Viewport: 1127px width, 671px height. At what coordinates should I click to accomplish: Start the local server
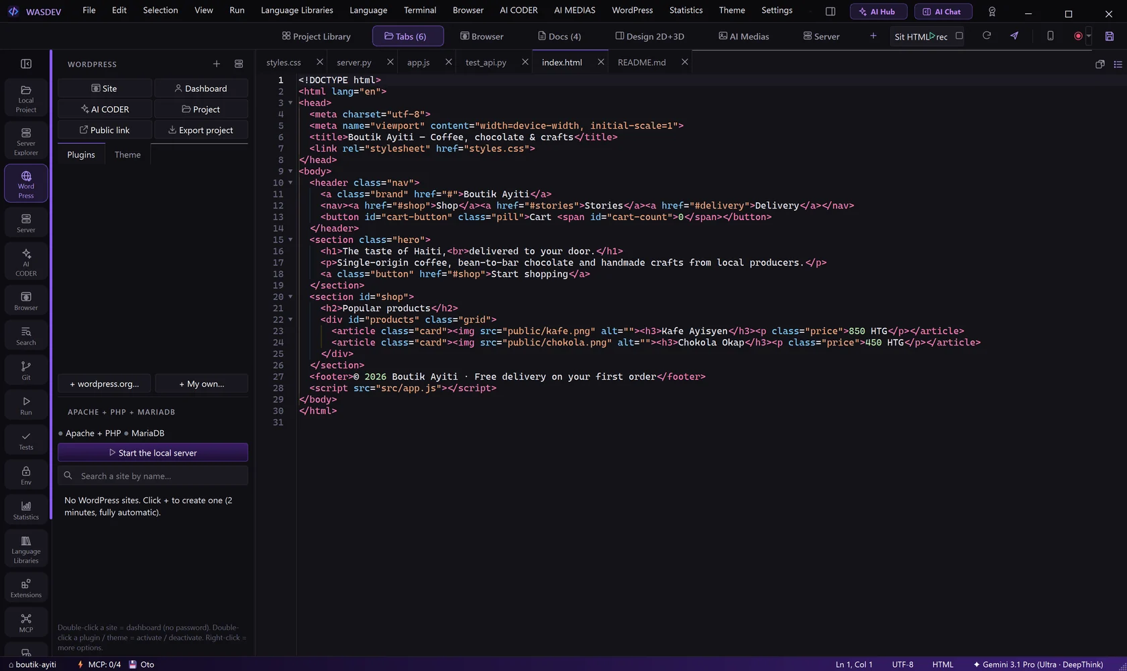[x=153, y=453]
